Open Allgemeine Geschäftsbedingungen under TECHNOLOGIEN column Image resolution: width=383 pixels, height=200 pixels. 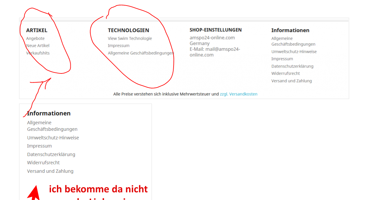pos(141,53)
